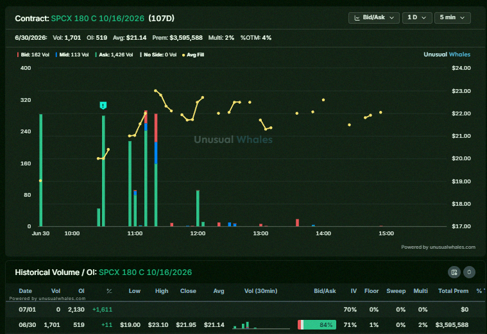Sort by the Floor column header
487x334 pixels.
click(x=372, y=291)
